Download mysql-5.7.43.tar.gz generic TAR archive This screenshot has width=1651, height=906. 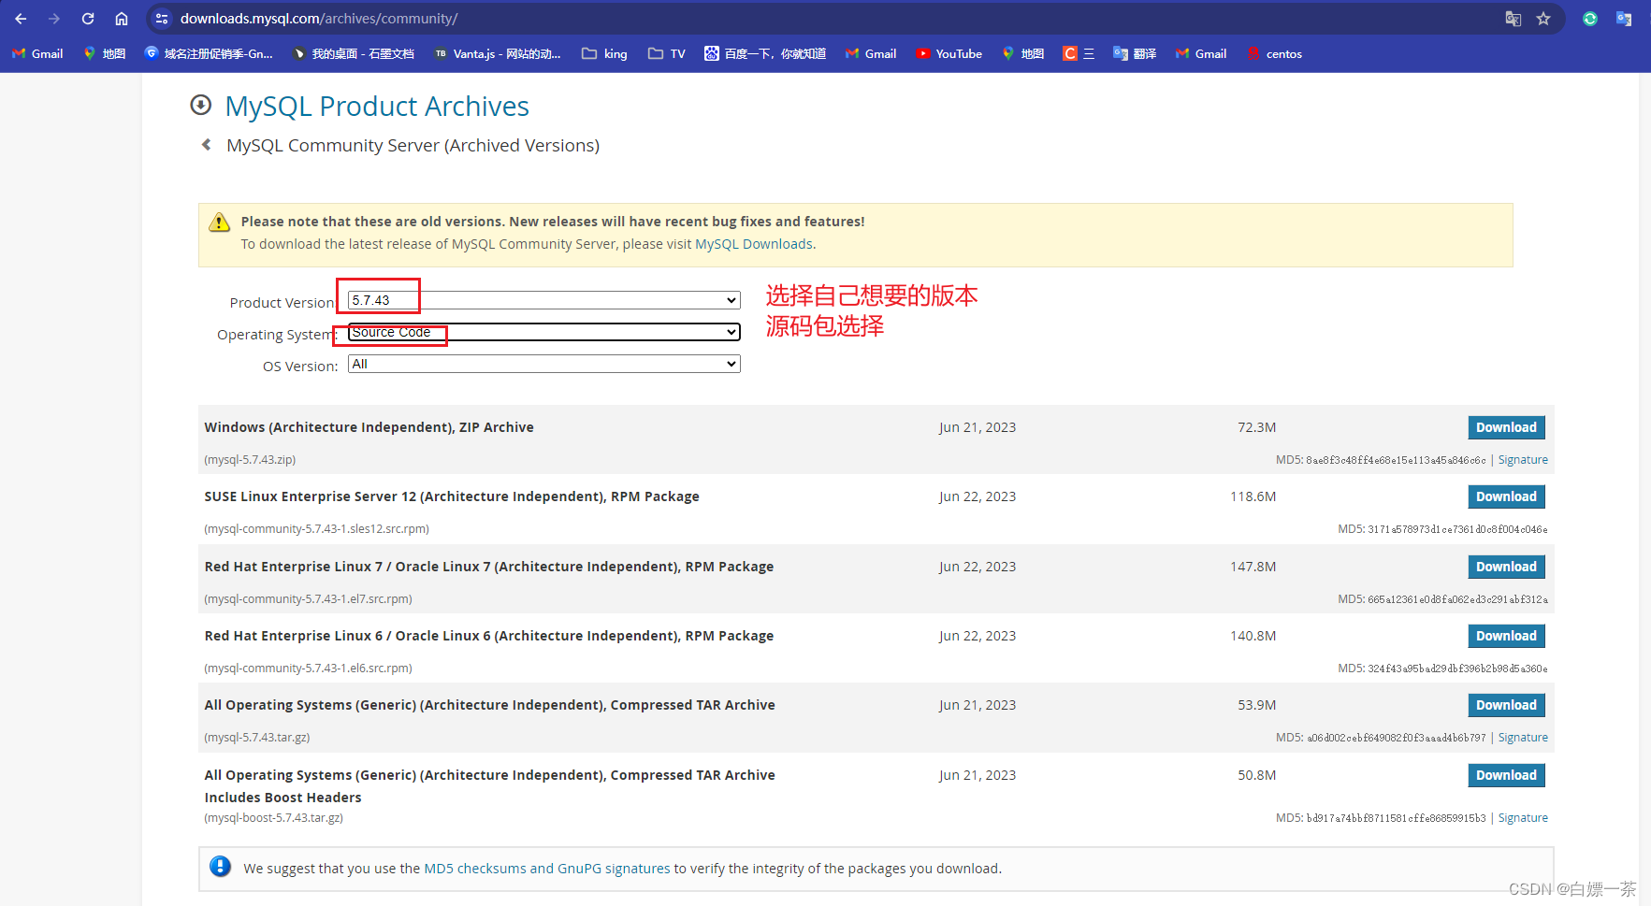(x=1506, y=705)
